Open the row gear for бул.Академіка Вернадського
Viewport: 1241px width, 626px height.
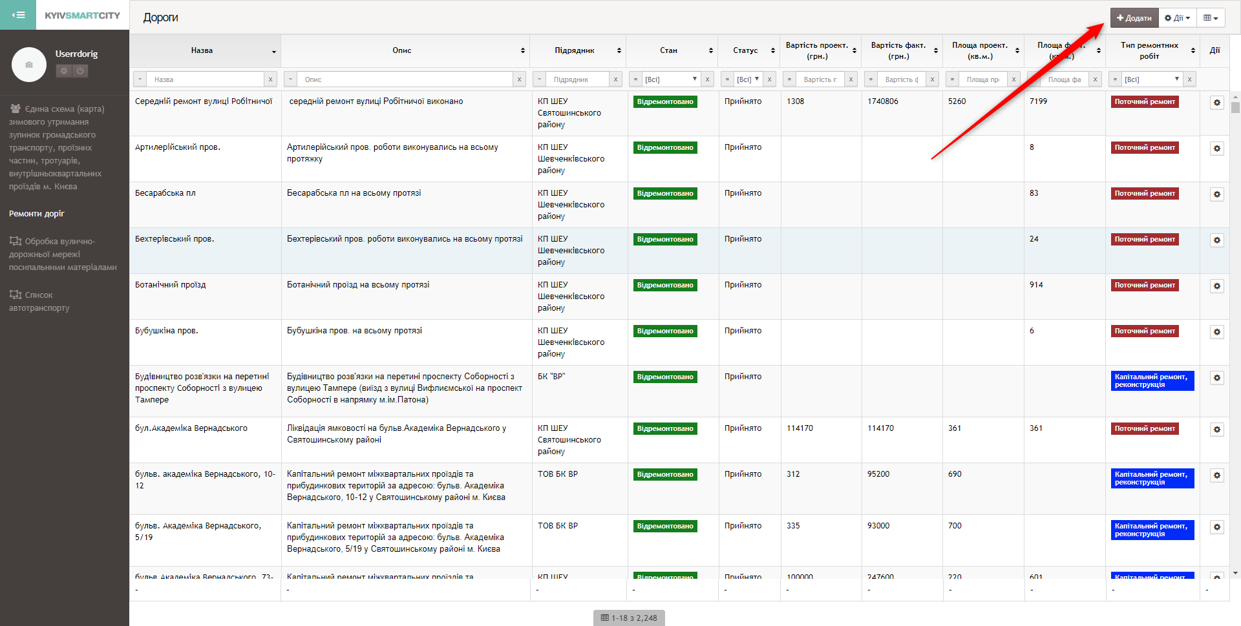(1217, 430)
